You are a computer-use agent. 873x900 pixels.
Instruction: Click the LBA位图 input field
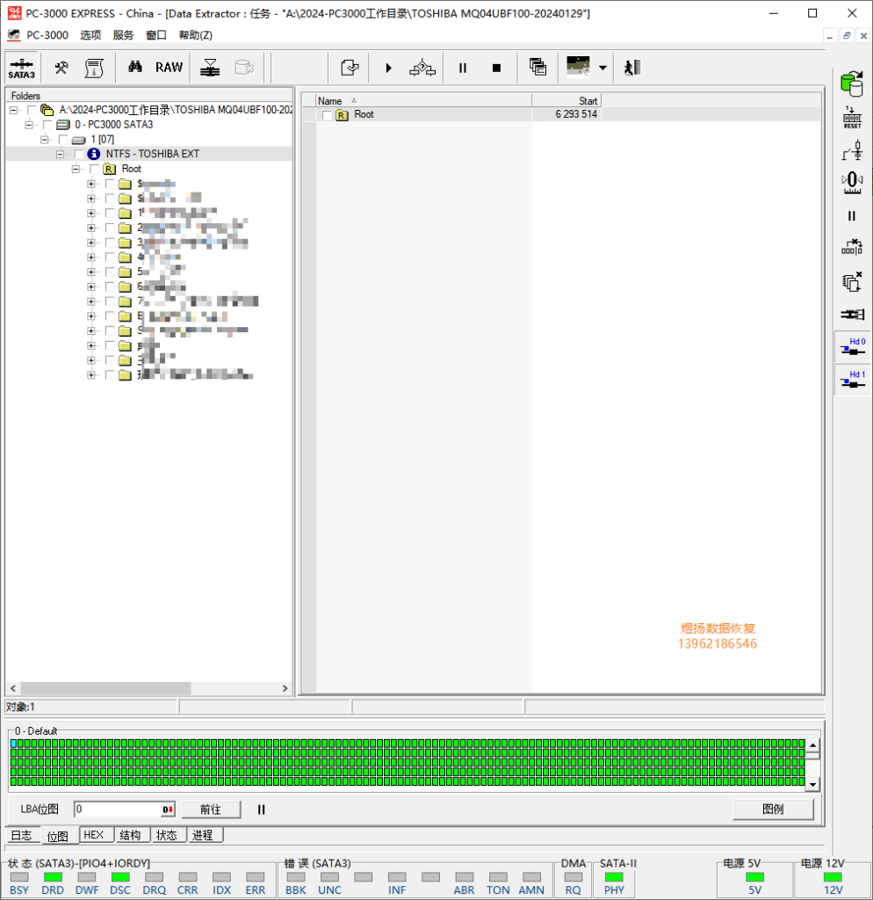coord(119,809)
